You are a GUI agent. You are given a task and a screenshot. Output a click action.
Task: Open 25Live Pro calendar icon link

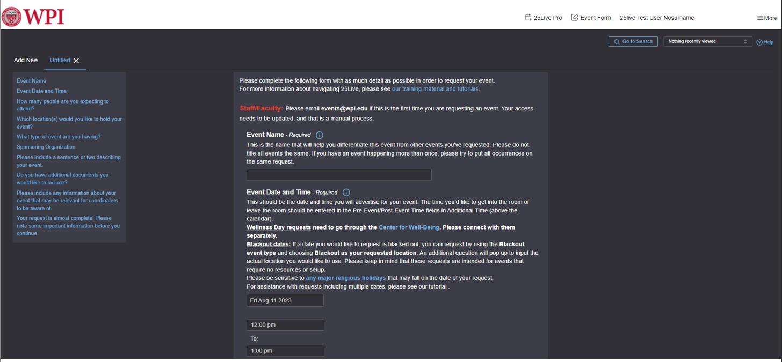528,17
